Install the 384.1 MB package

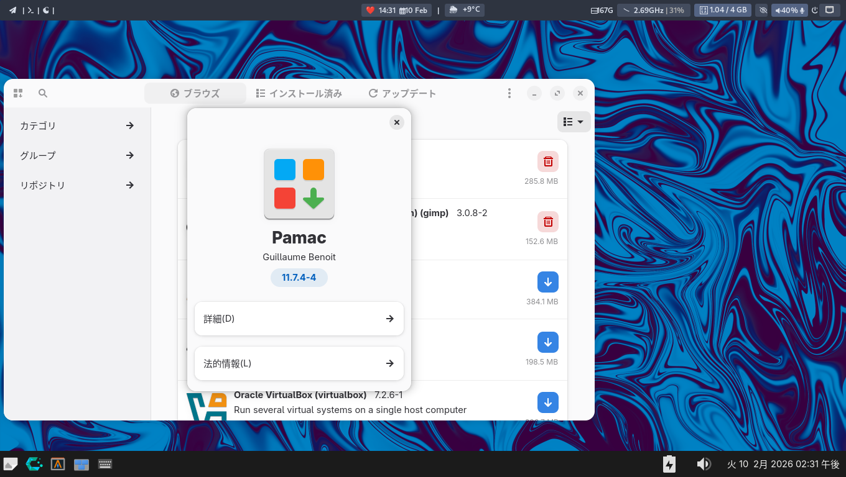pos(548,282)
